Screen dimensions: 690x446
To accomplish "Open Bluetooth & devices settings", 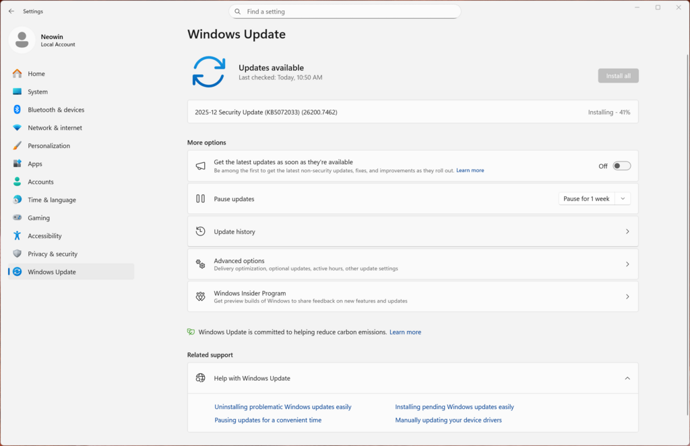I will [x=71, y=110].
